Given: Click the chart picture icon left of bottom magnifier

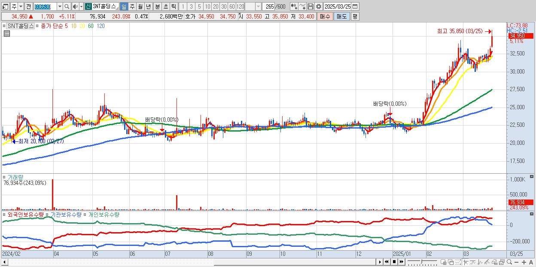Looking at the screenshot, I should 502,262.
